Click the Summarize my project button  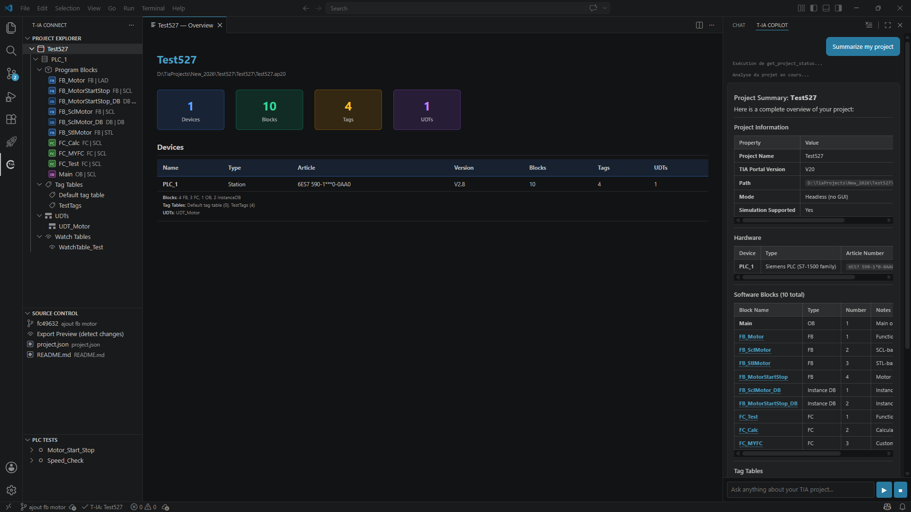point(863,46)
